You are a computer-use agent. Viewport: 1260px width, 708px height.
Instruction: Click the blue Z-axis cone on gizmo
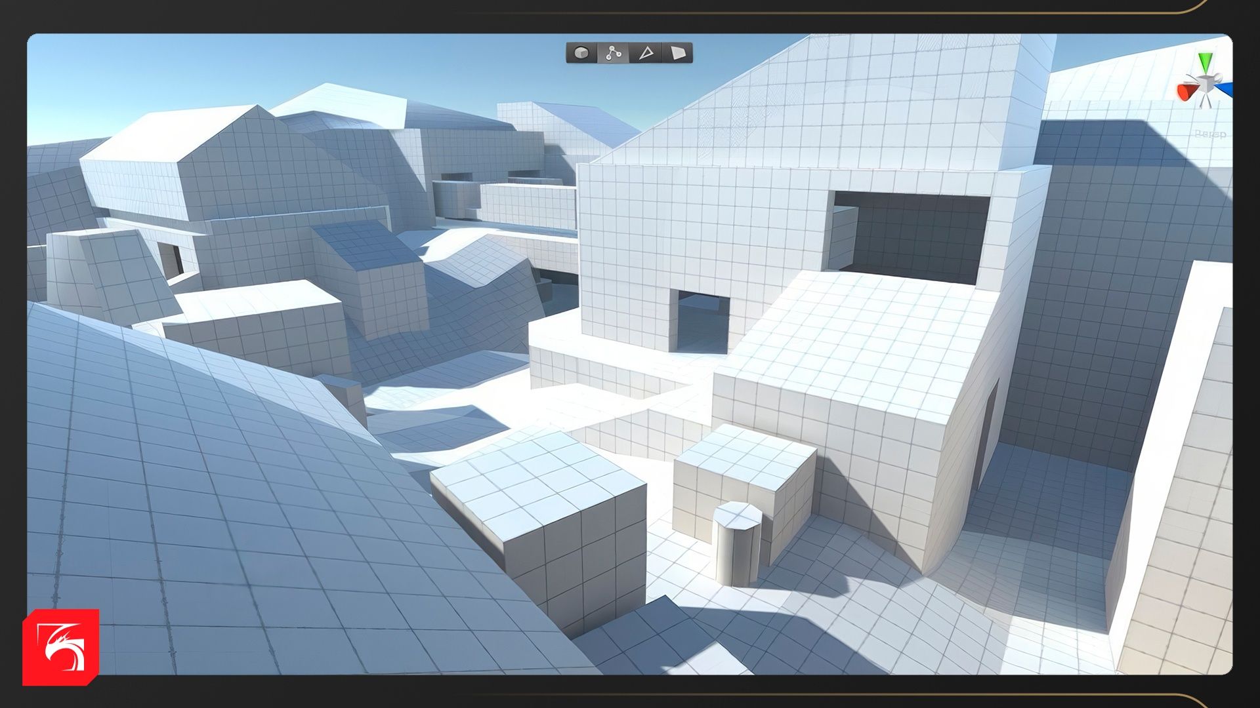[x=1226, y=88]
